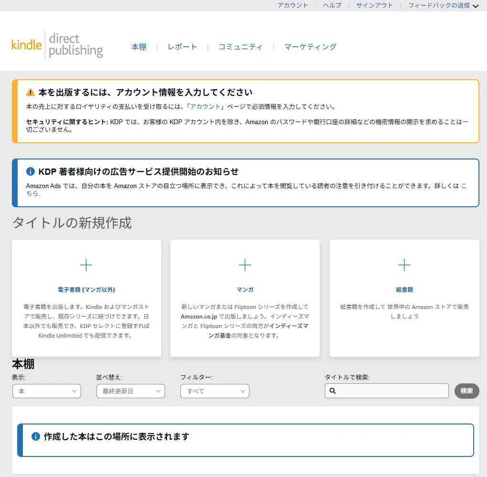Click the サインアウト link
This screenshot has height=477, width=487.
pyautogui.click(x=374, y=5)
